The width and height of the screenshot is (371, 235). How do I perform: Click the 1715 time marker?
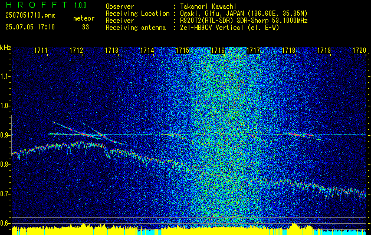point(182,50)
